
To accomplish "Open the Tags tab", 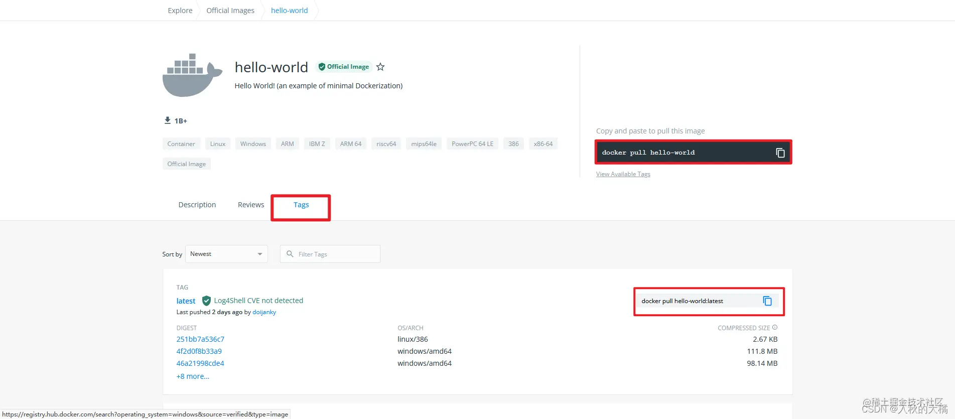I will coord(301,205).
